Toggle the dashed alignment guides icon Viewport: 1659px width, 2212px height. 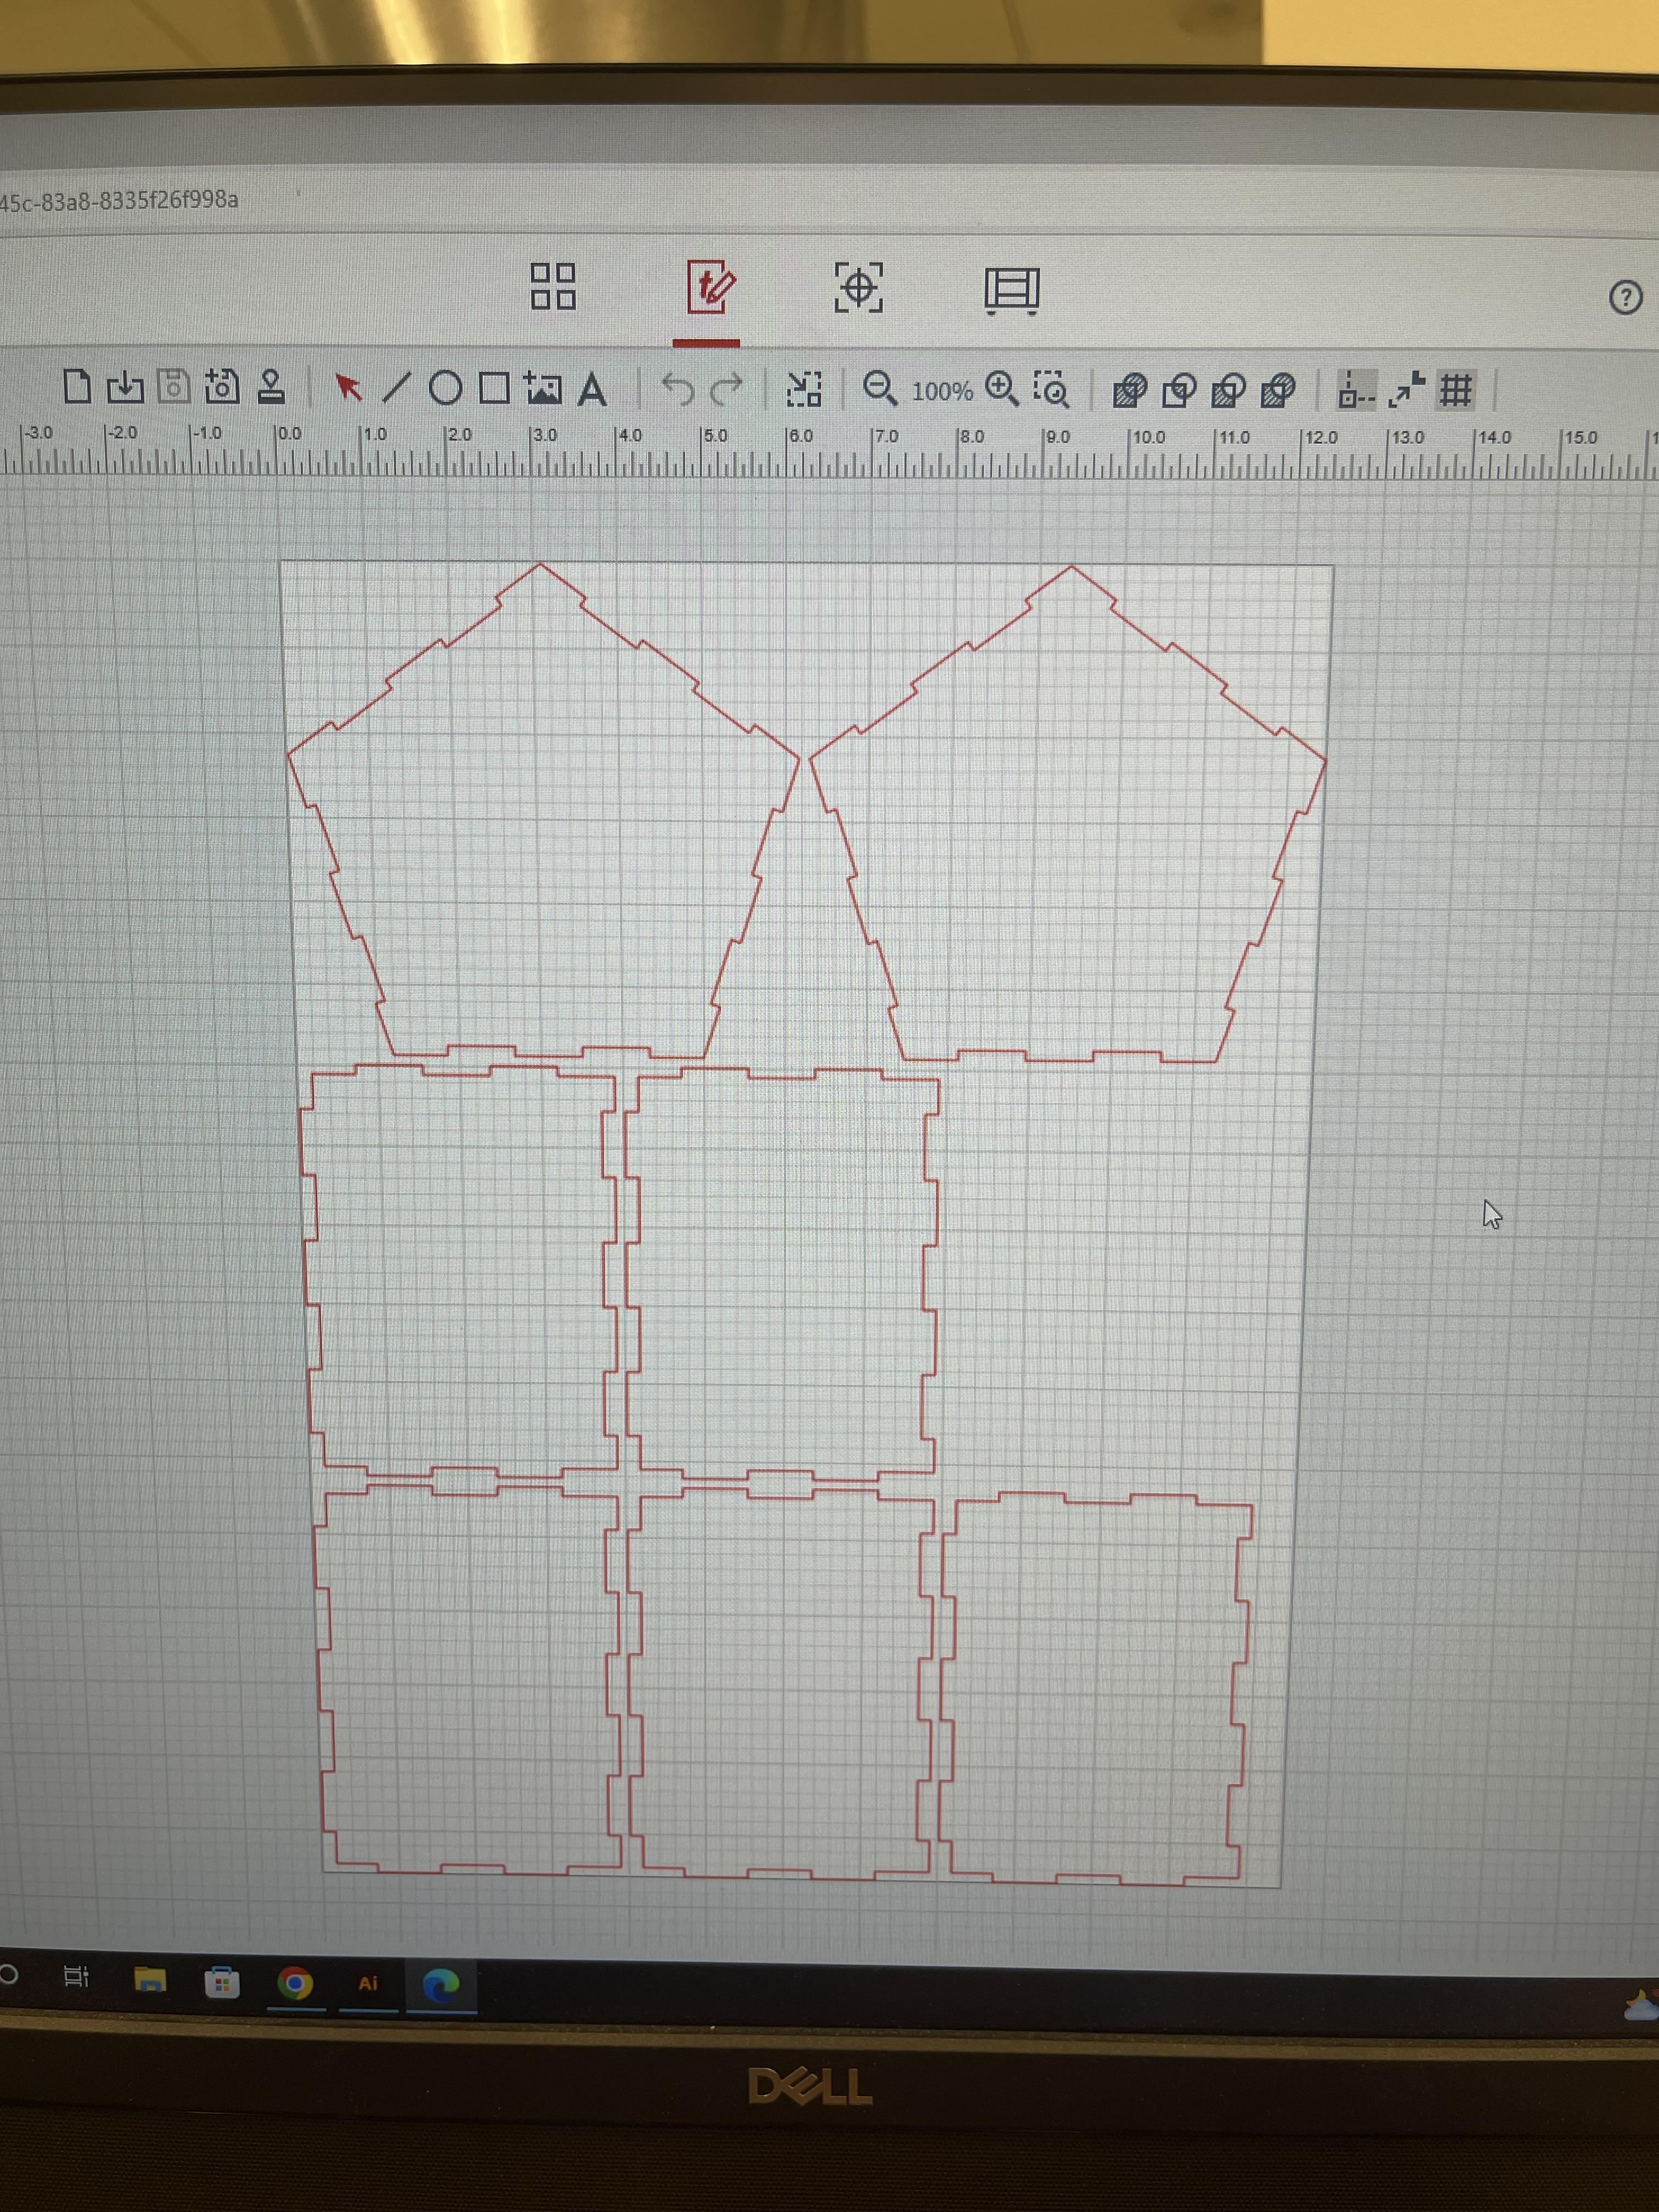1356,390
